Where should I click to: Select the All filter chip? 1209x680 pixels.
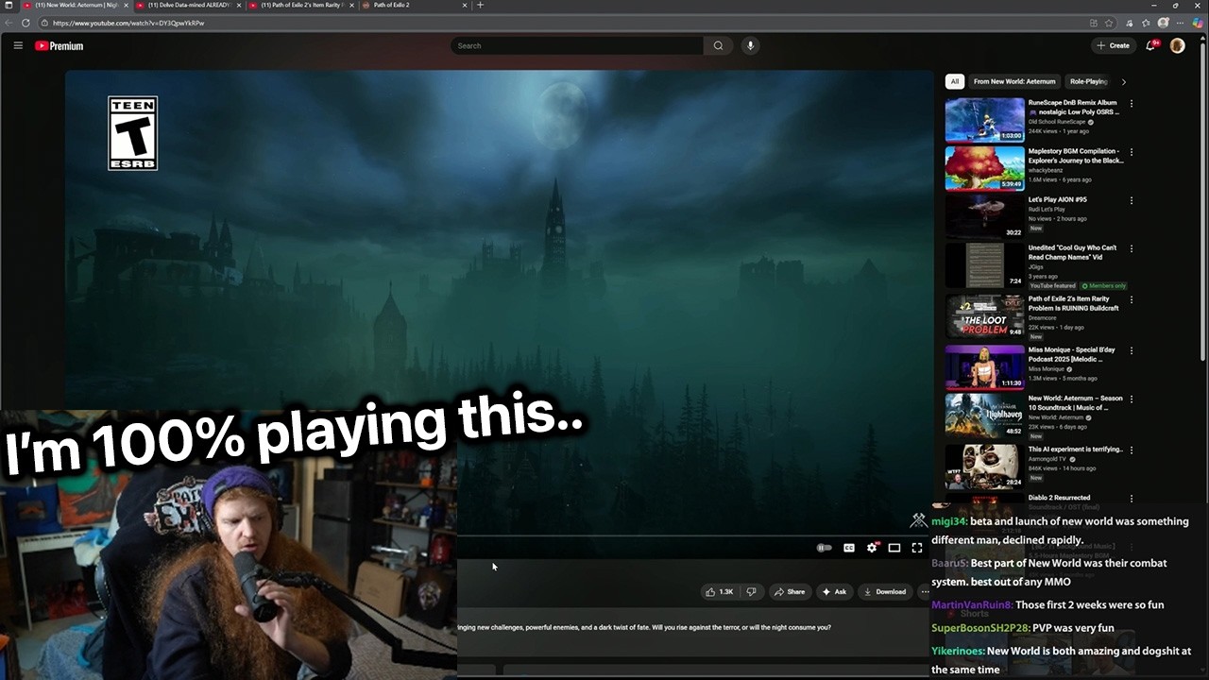click(x=955, y=81)
